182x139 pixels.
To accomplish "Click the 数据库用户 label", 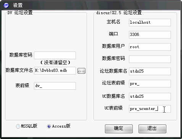I will (x=113, y=46).
